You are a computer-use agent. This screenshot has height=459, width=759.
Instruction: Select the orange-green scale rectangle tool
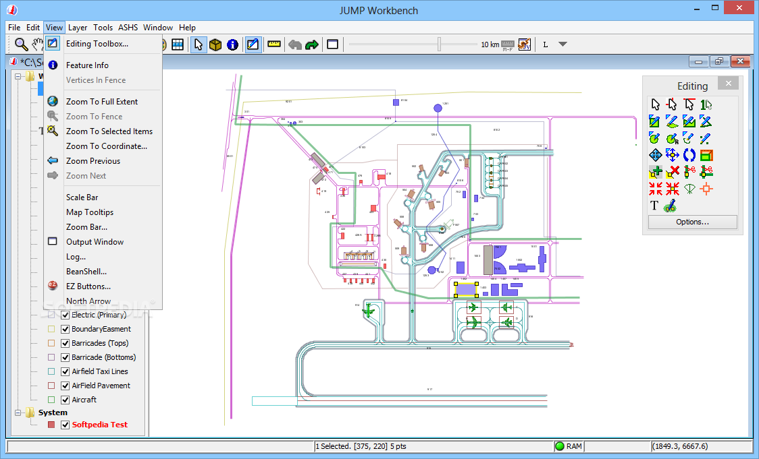(706, 155)
